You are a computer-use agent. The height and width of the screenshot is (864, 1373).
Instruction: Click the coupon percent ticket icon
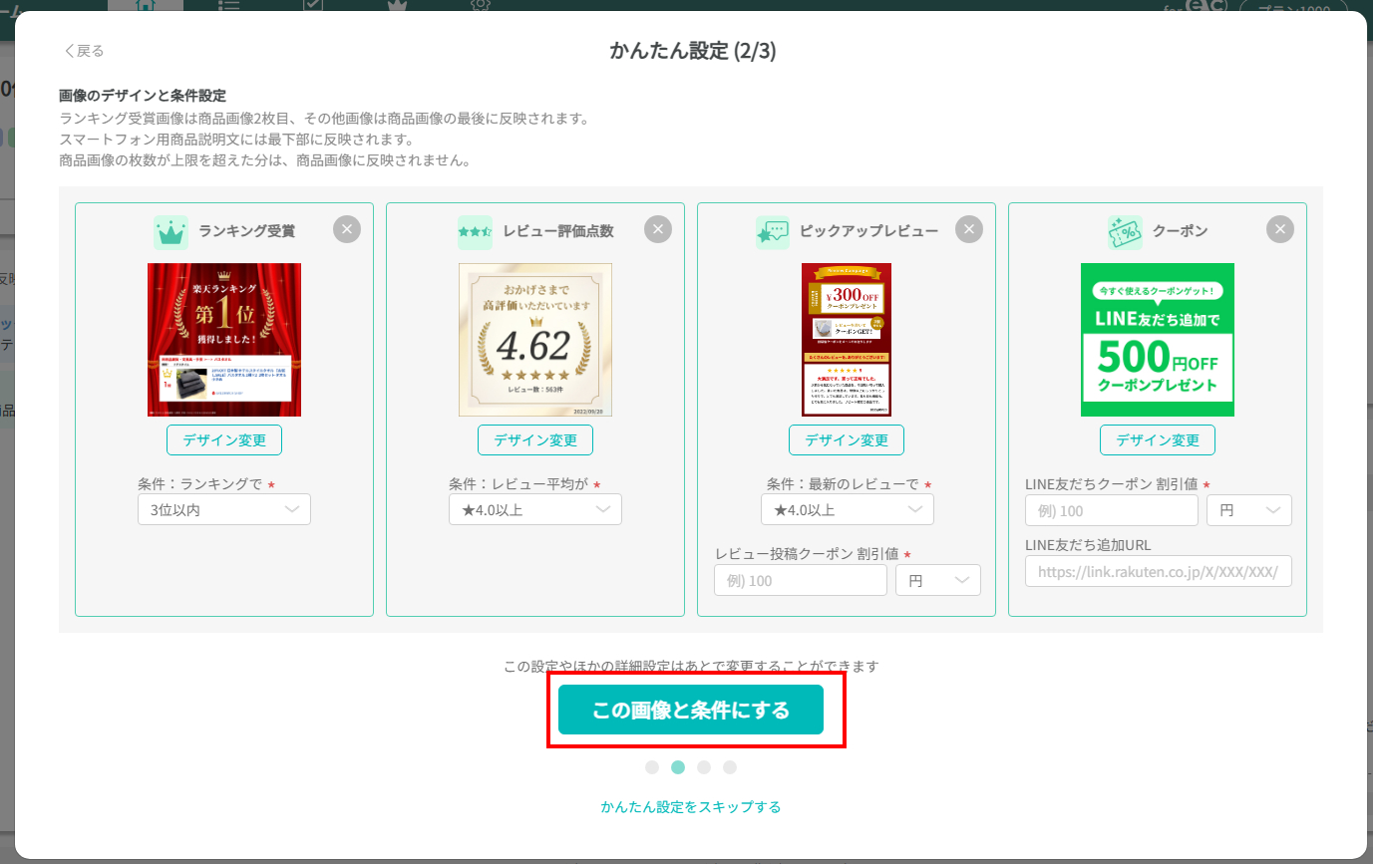pos(1125,232)
